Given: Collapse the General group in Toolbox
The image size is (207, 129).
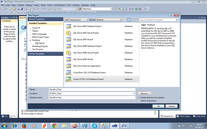Looking at the screenshot, I should coord(3,21).
